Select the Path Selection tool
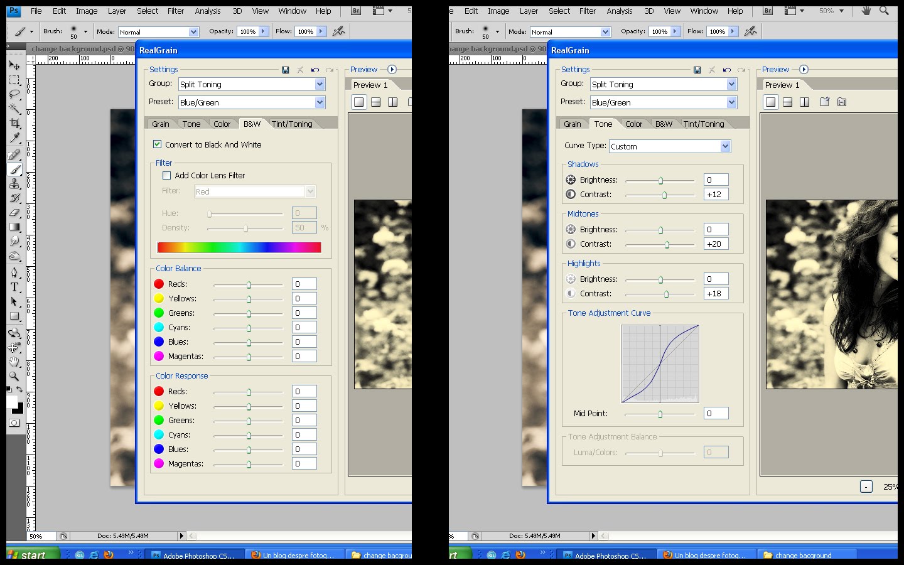 coord(14,301)
